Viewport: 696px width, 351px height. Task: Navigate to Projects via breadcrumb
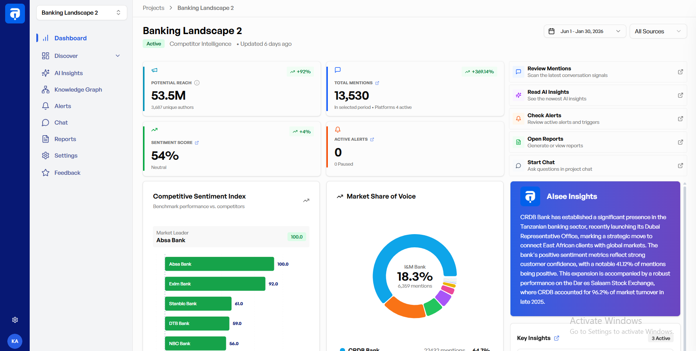click(x=153, y=8)
